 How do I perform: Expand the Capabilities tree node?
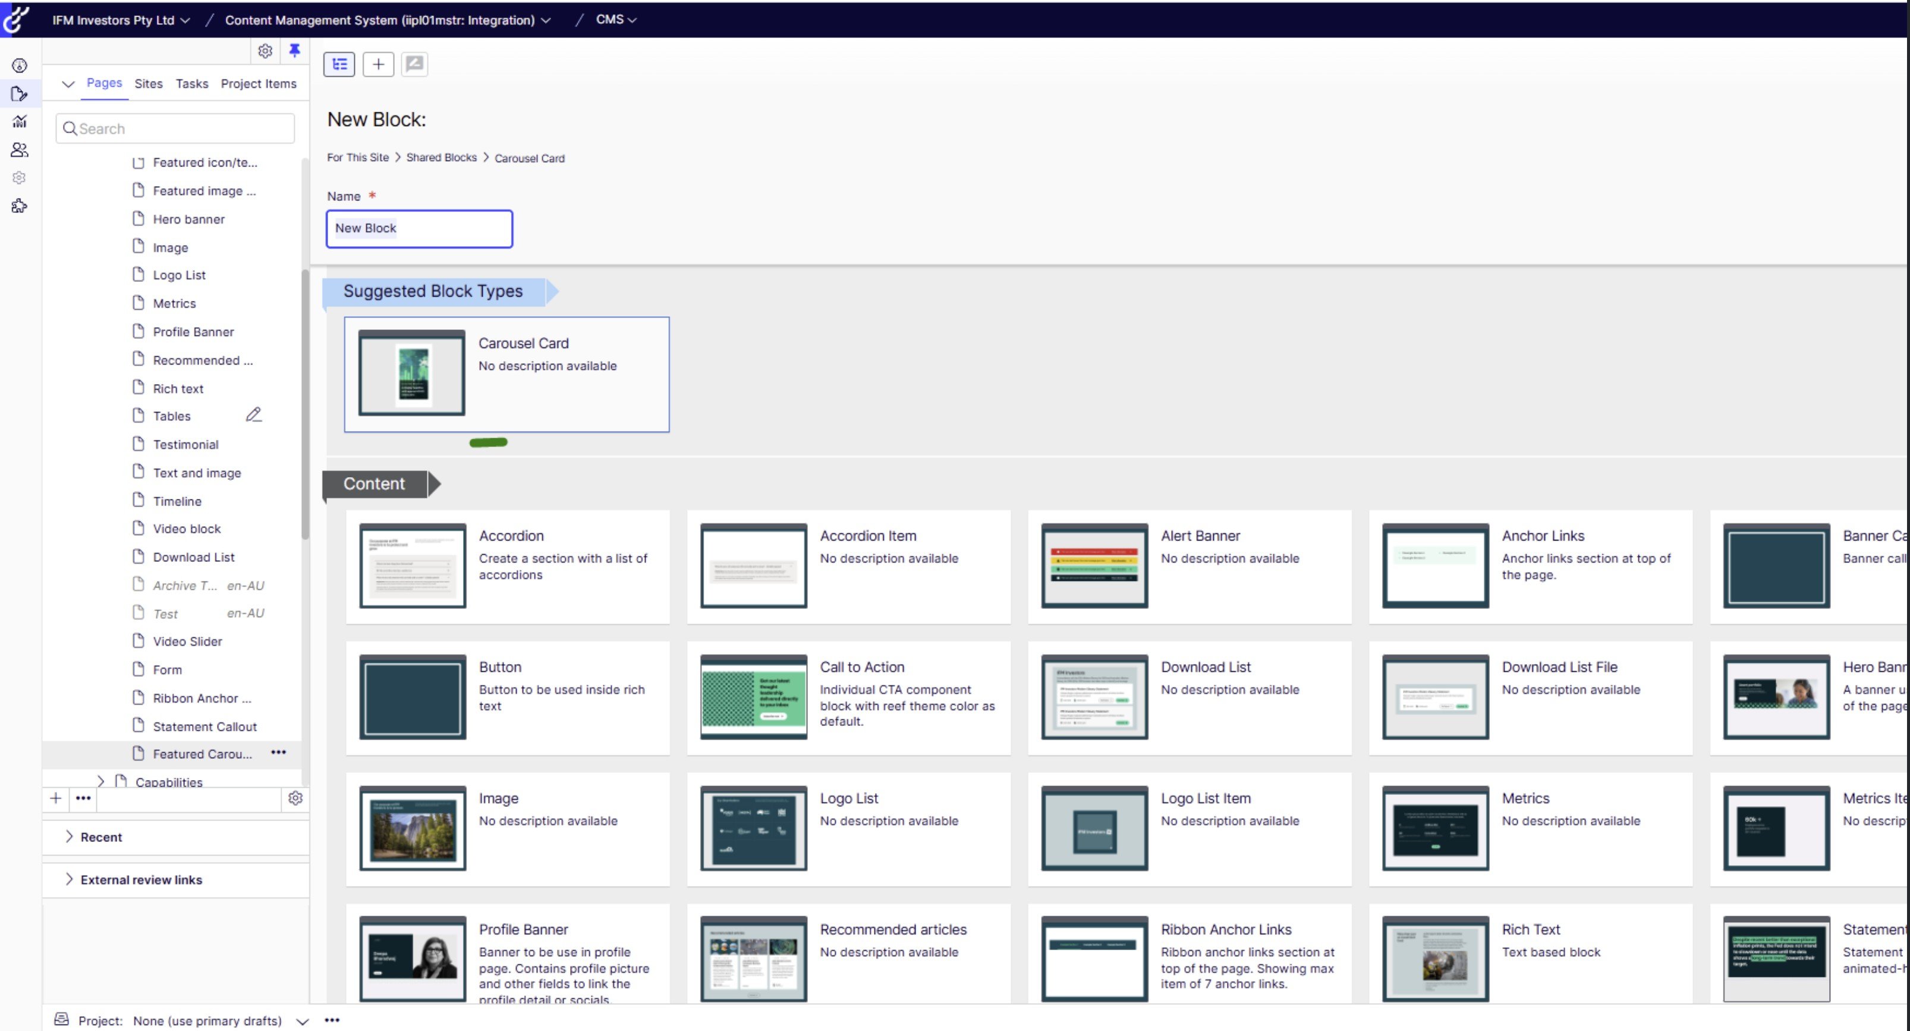click(x=101, y=781)
